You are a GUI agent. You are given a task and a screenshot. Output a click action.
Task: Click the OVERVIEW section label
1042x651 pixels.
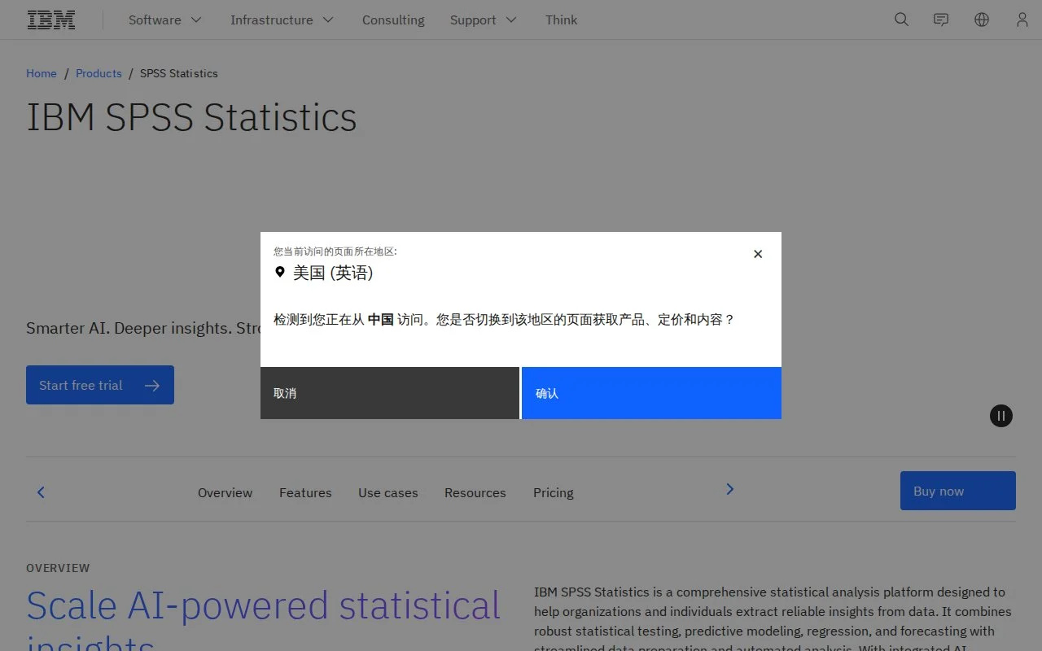(x=58, y=568)
